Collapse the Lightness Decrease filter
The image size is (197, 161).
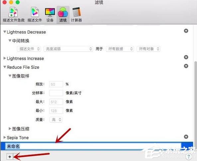tap(5, 32)
